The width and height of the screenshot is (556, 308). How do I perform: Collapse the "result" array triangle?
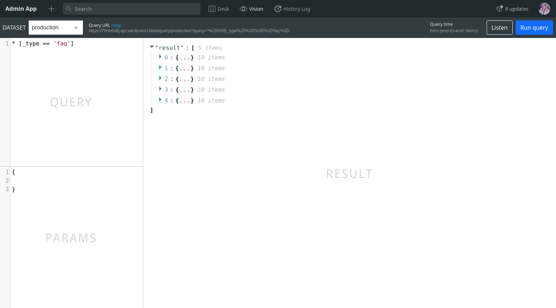(152, 47)
